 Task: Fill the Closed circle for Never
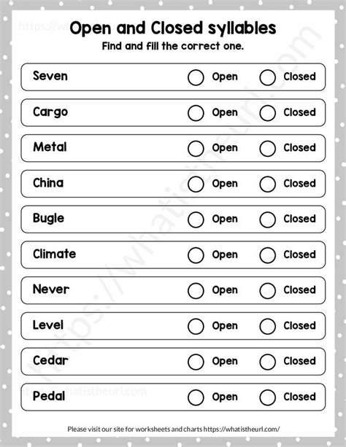[267, 290]
